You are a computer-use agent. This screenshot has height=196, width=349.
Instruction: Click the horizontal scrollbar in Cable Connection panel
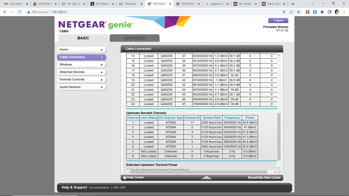pyautogui.click(x=199, y=172)
